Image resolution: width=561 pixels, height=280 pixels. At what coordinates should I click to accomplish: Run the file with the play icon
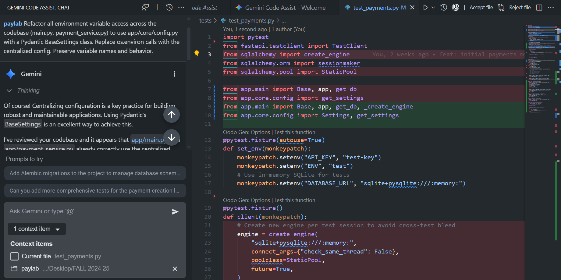pyautogui.click(x=425, y=7)
